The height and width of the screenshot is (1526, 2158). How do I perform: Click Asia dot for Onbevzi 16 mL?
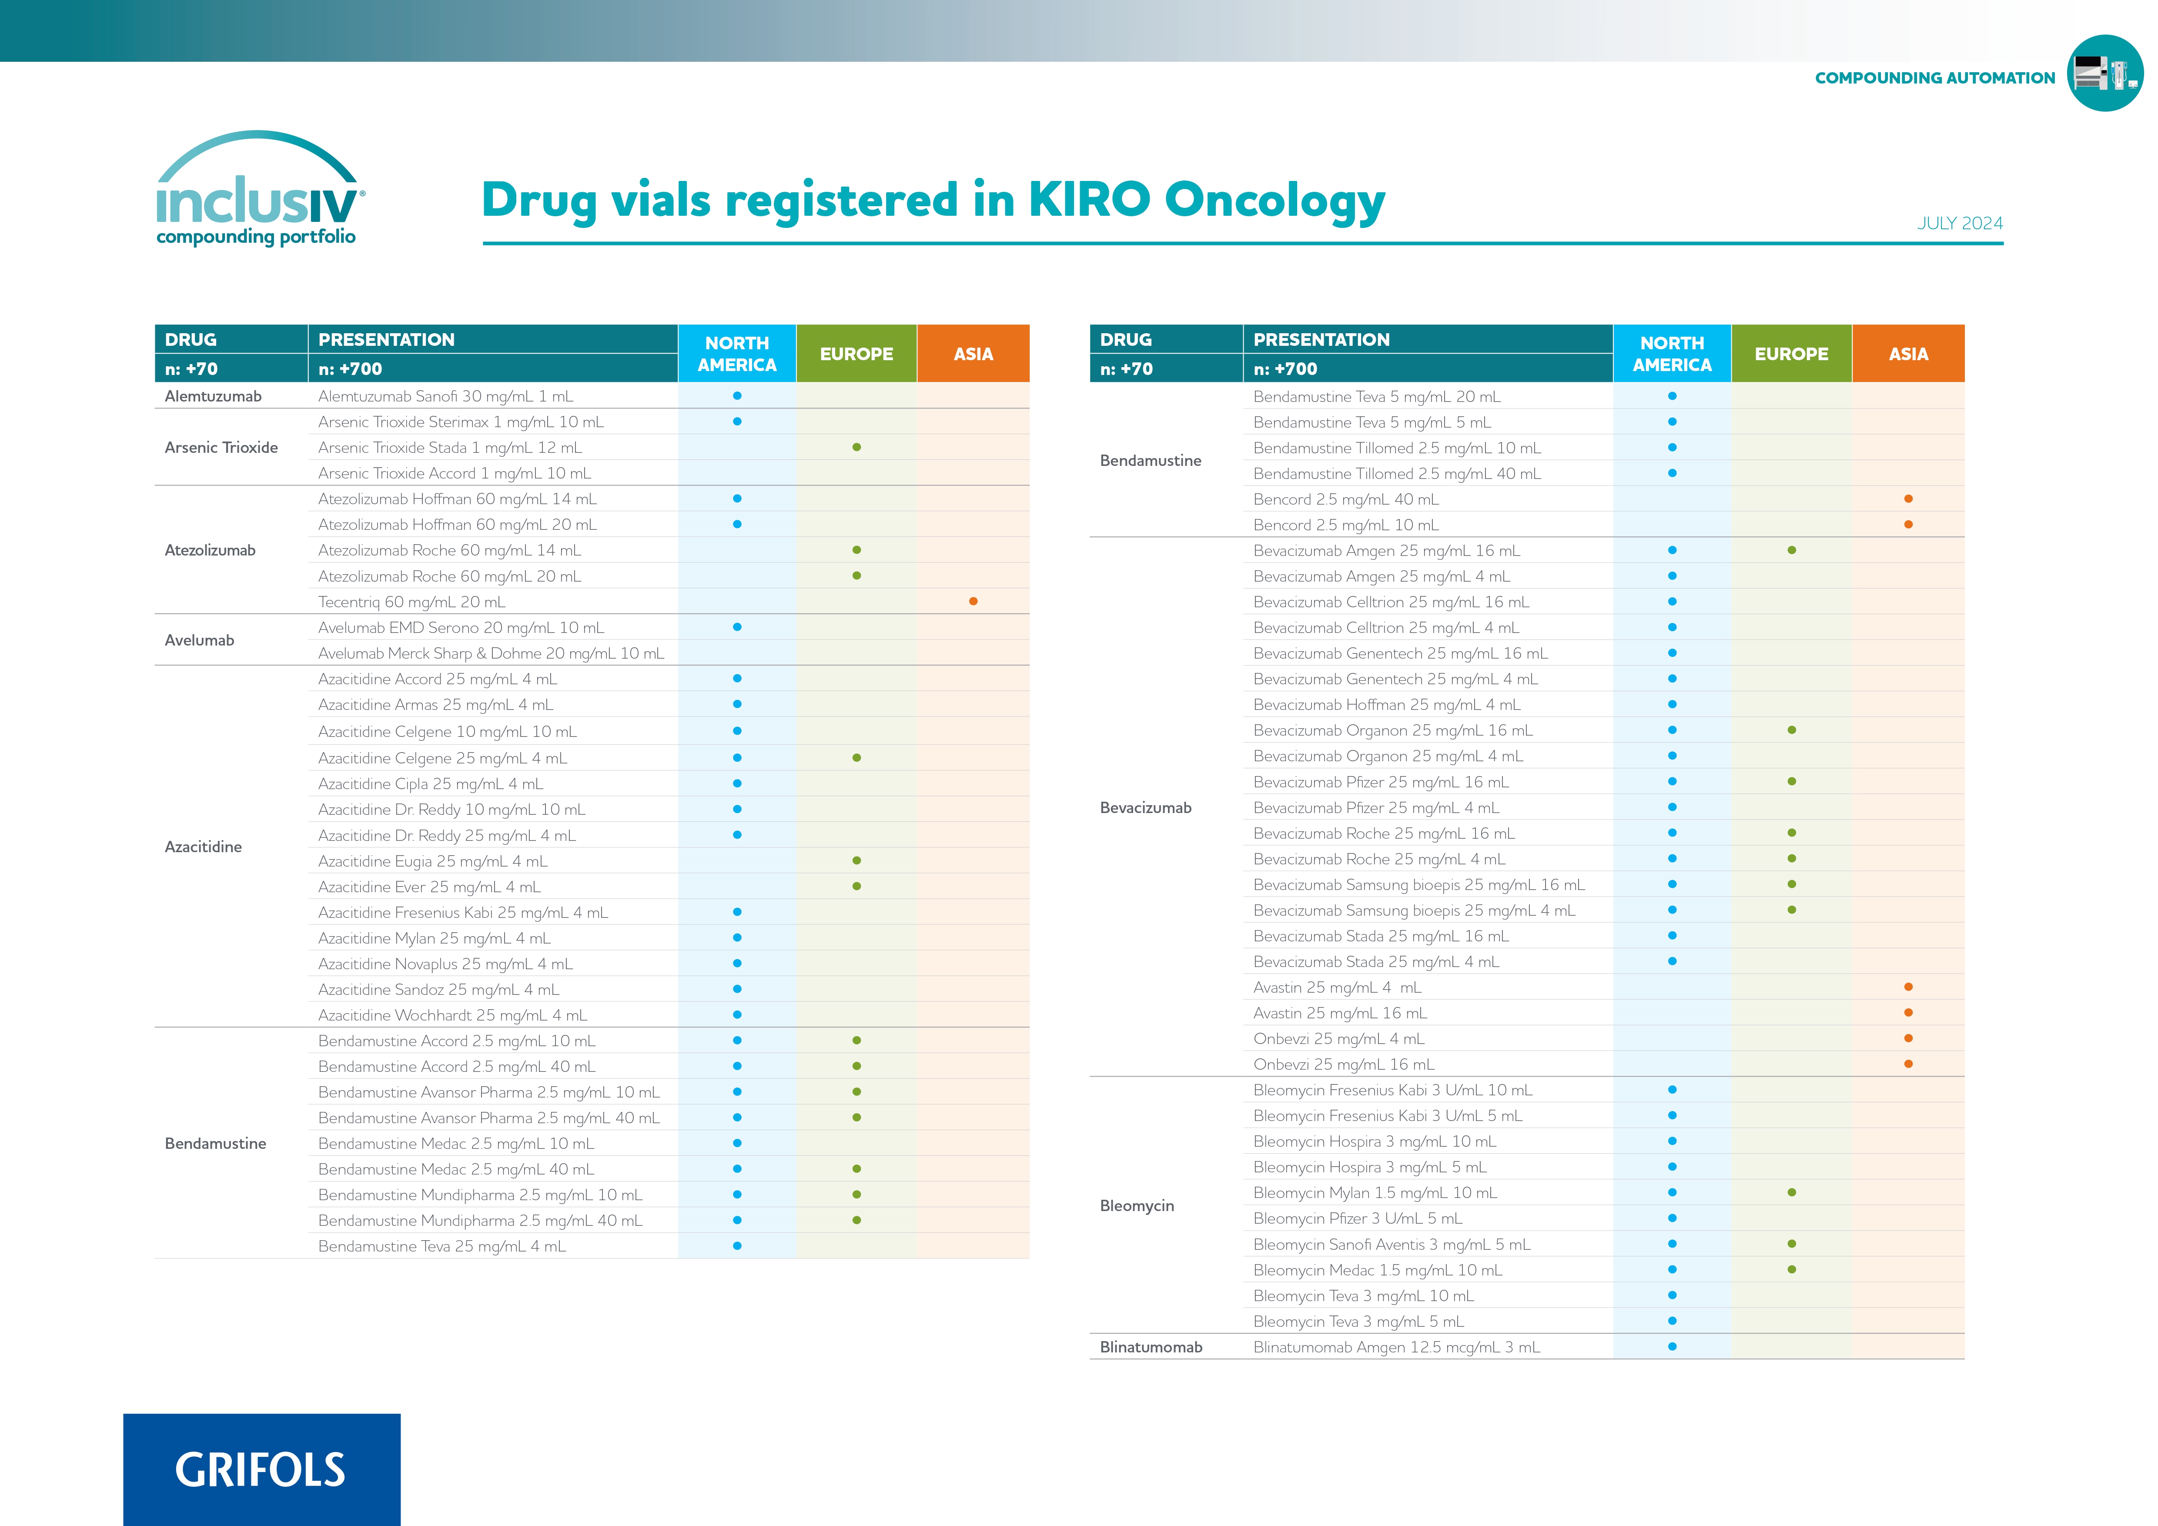(x=1908, y=1064)
